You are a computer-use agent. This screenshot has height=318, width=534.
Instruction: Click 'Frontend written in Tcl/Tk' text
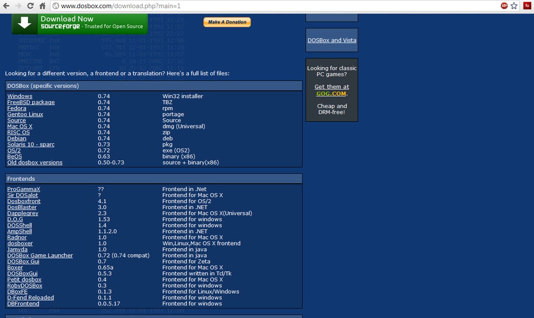(197, 273)
